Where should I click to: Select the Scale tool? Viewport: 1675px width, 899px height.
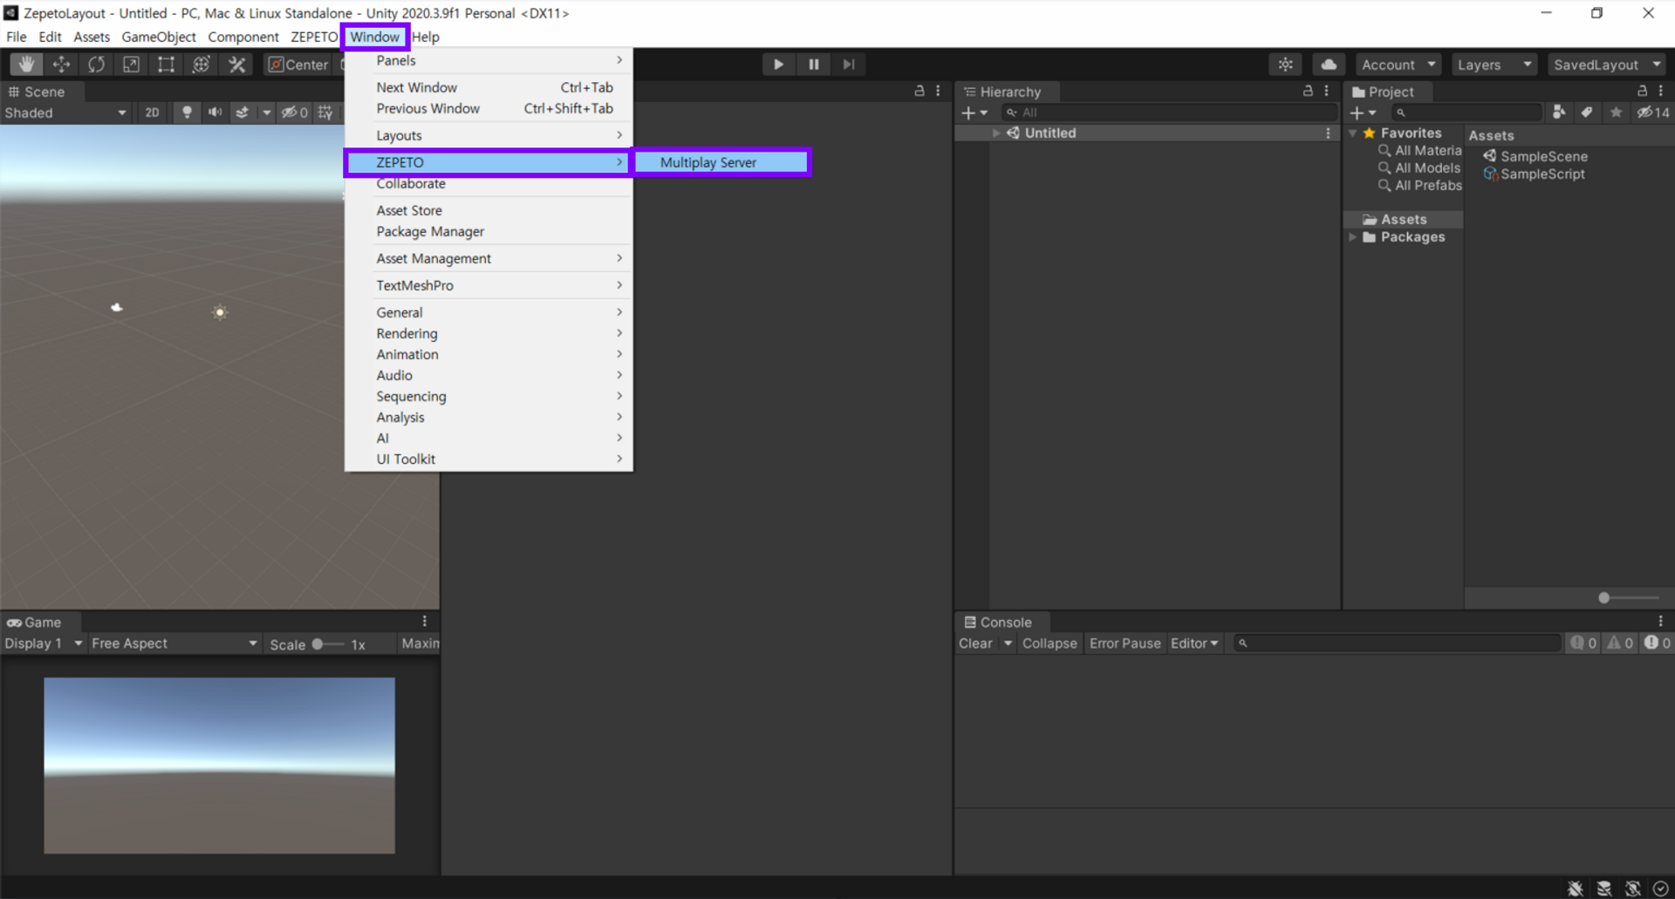pyautogui.click(x=131, y=65)
